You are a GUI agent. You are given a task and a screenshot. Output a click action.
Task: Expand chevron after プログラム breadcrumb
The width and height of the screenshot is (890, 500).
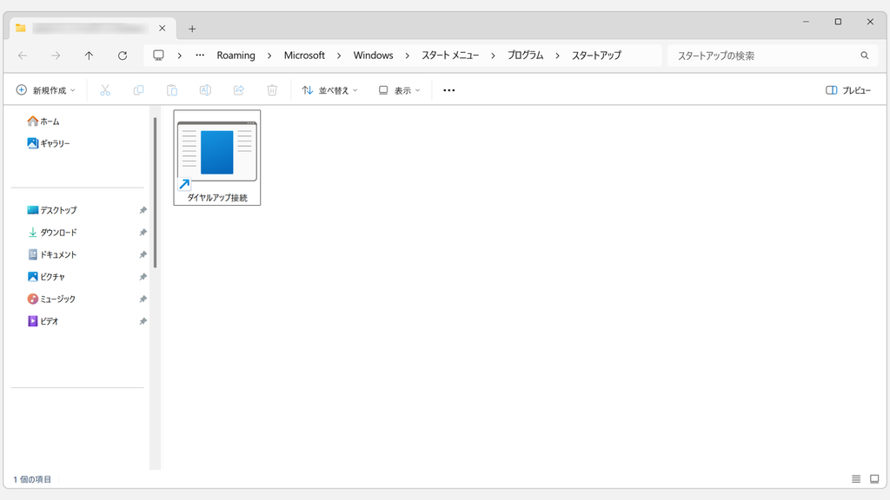557,56
